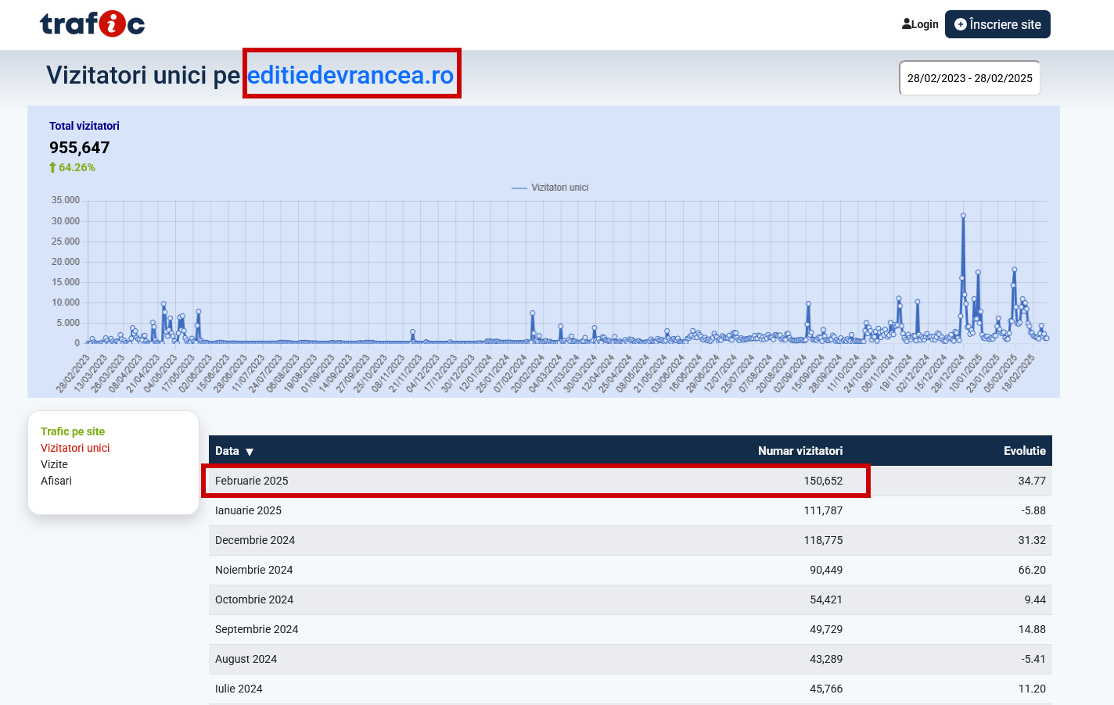
Task: Click the green growth arrow icon
Action: click(x=52, y=167)
